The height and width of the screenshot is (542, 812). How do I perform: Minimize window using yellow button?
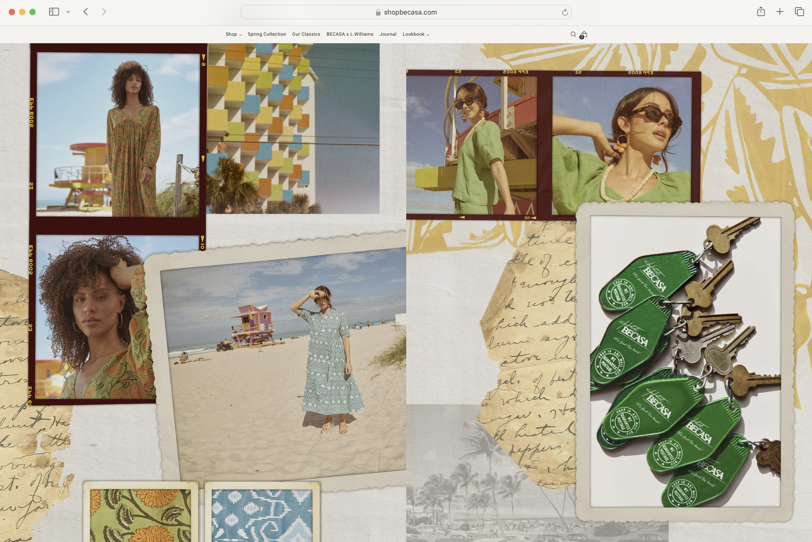pyautogui.click(x=22, y=12)
